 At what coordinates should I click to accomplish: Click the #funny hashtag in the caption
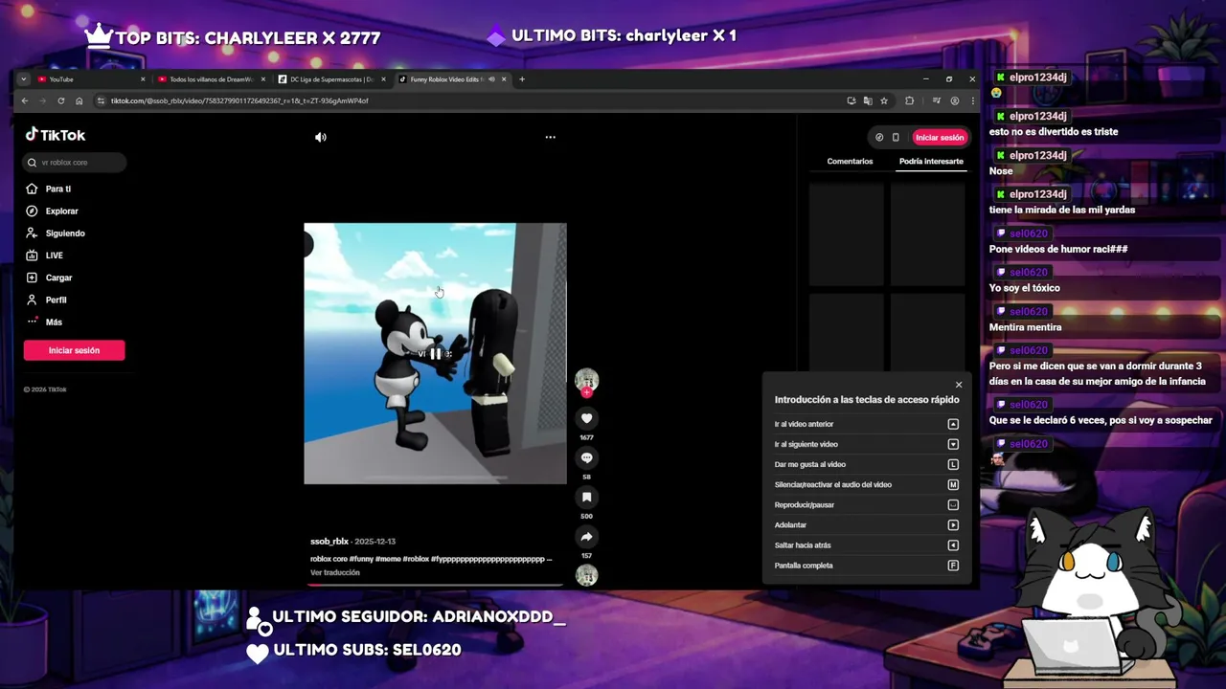pyautogui.click(x=361, y=559)
